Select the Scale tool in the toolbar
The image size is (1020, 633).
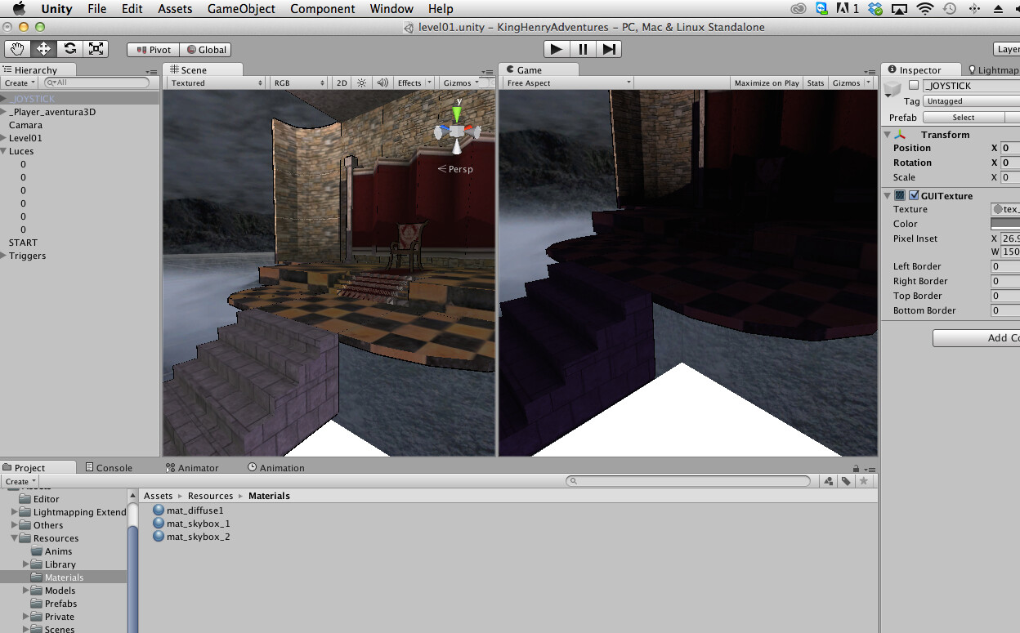pos(95,49)
